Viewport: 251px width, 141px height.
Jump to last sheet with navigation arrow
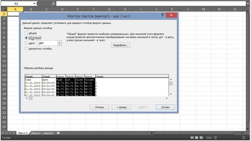(x=14, y=133)
